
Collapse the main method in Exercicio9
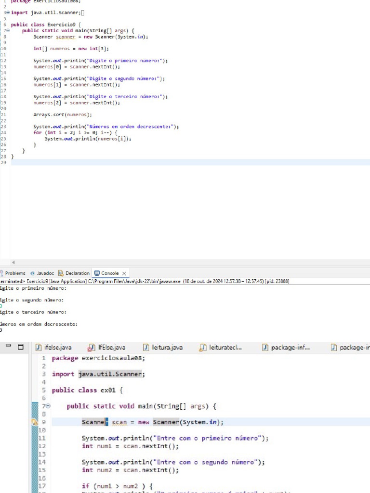(x=8, y=30)
